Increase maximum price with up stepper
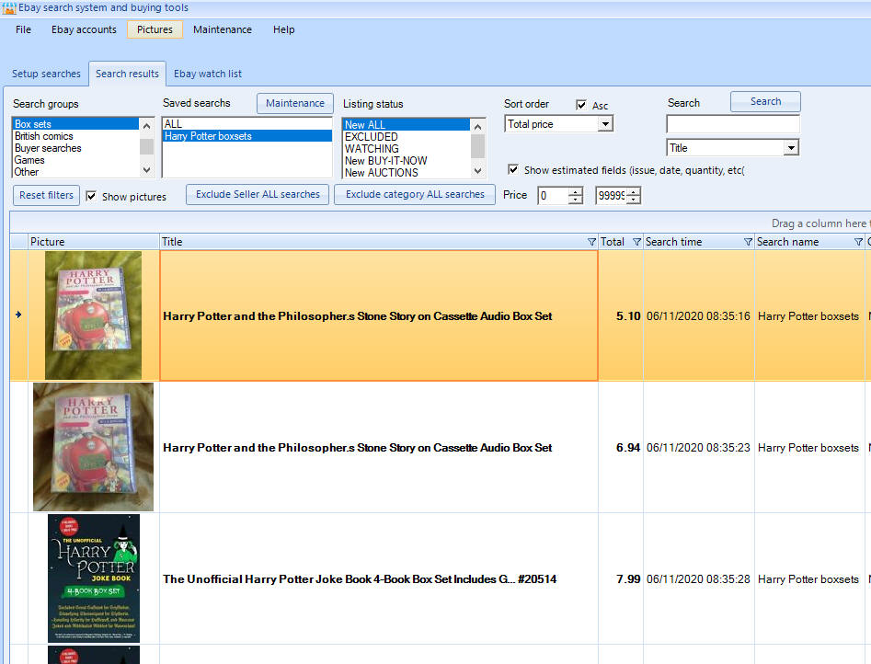 click(x=634, y=191)
